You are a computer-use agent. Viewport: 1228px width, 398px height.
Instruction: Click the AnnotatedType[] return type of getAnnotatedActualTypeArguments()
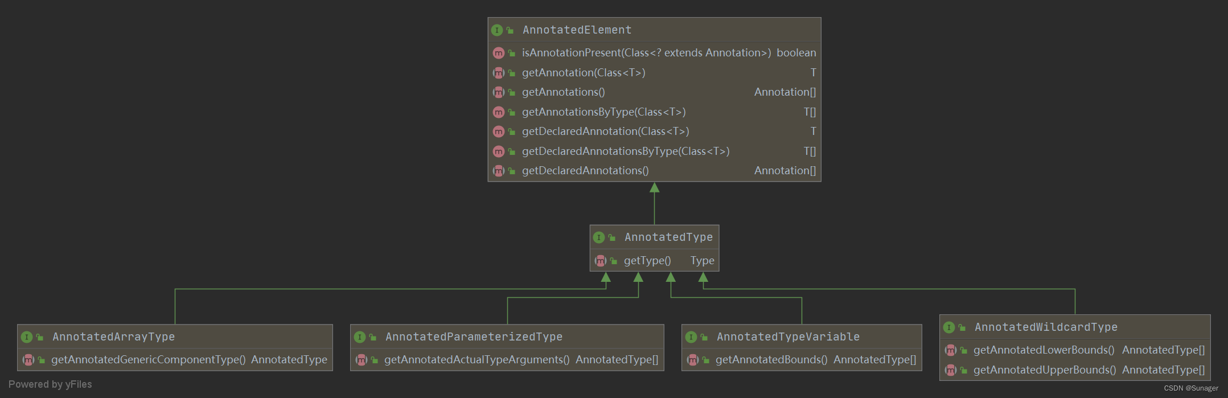(x=617, y=360)
